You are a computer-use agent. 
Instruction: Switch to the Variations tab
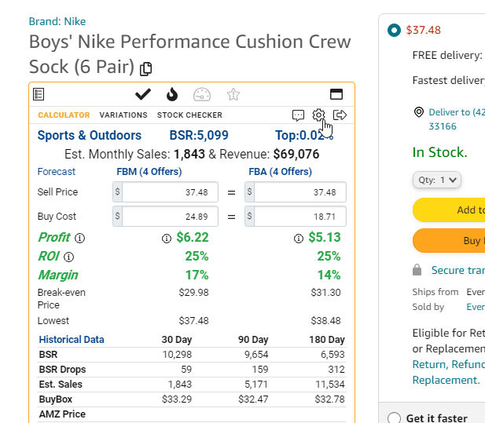pos(123,115)
